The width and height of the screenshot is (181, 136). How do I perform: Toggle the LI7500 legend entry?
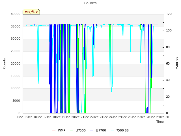78,130
